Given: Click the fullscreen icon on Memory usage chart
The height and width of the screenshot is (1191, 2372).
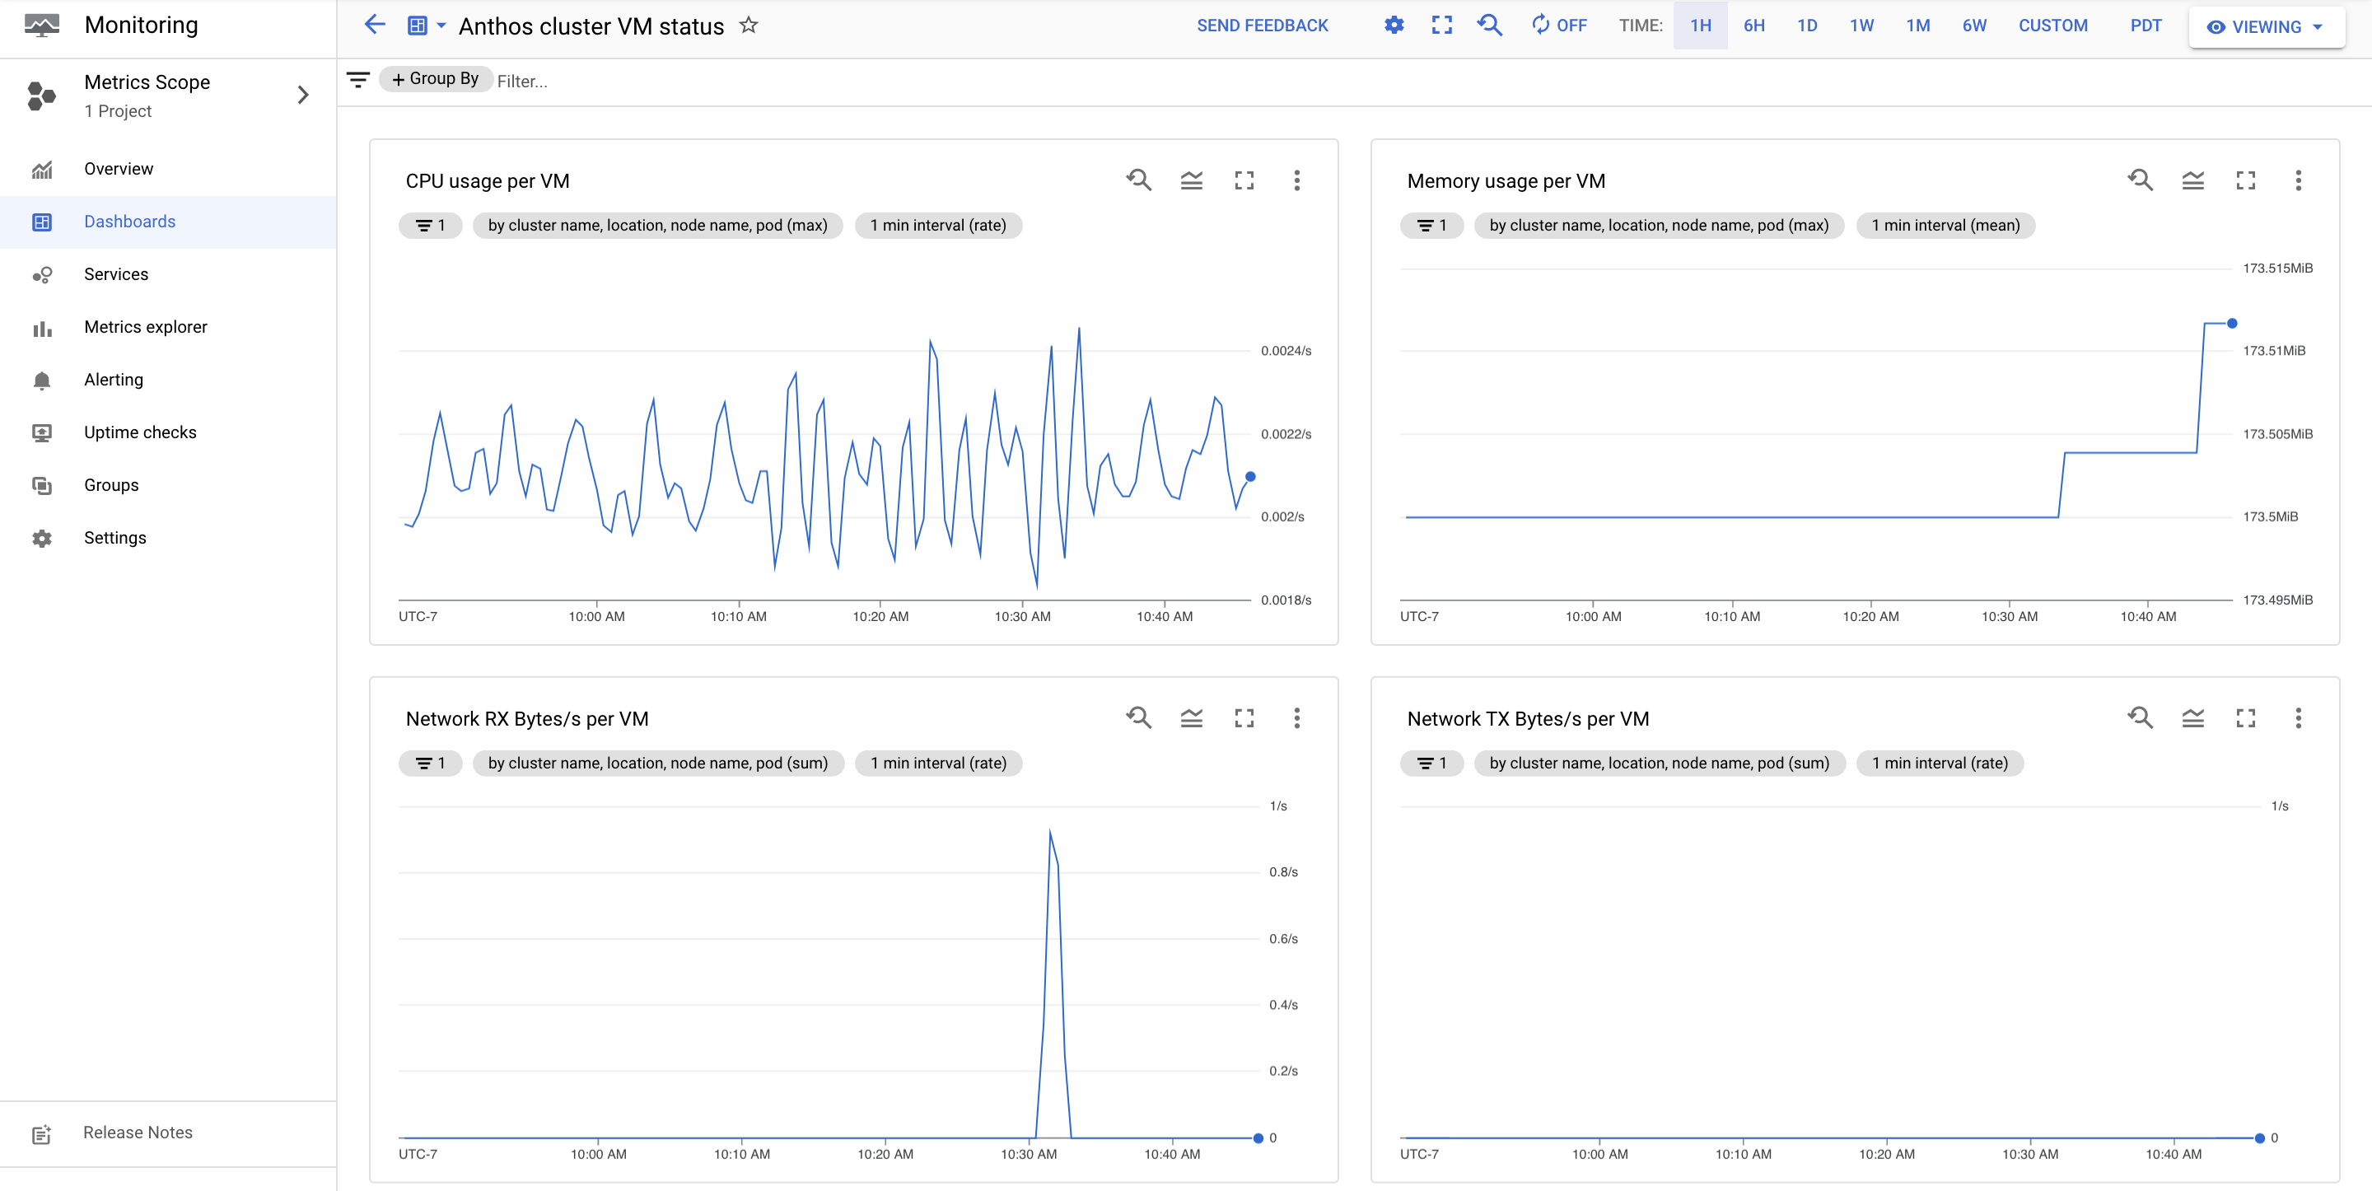Looking at the screenshot, I should pyautogui.click(x=2248, y=180).
